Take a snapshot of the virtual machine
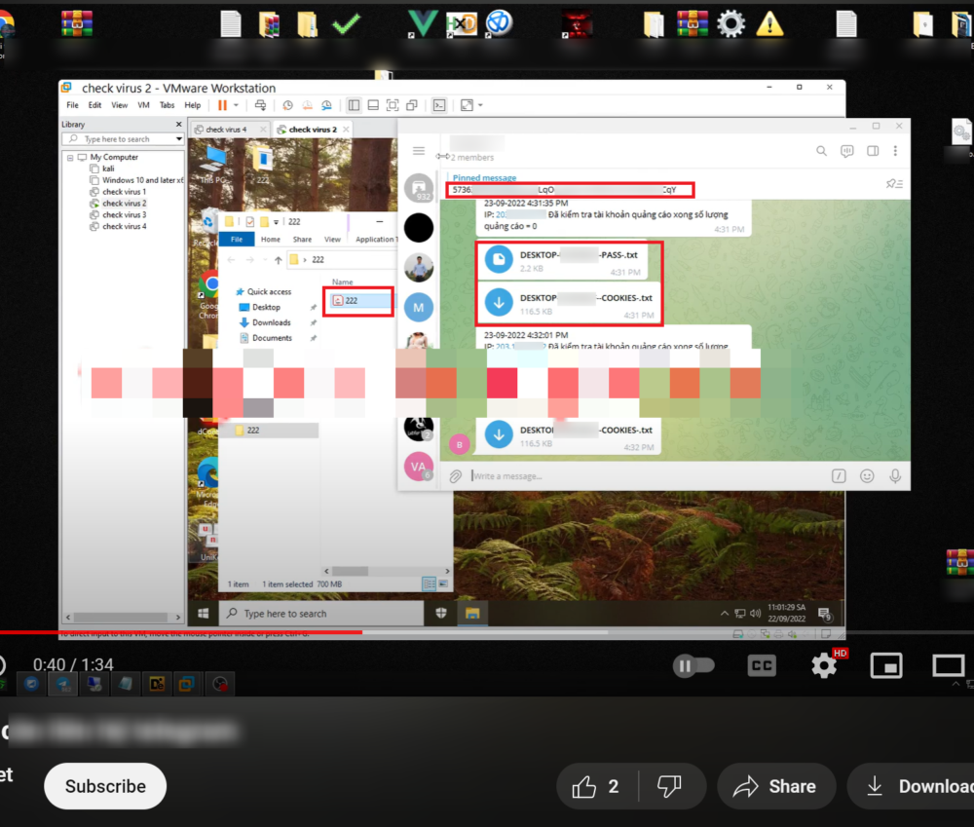 coord(287,105)
